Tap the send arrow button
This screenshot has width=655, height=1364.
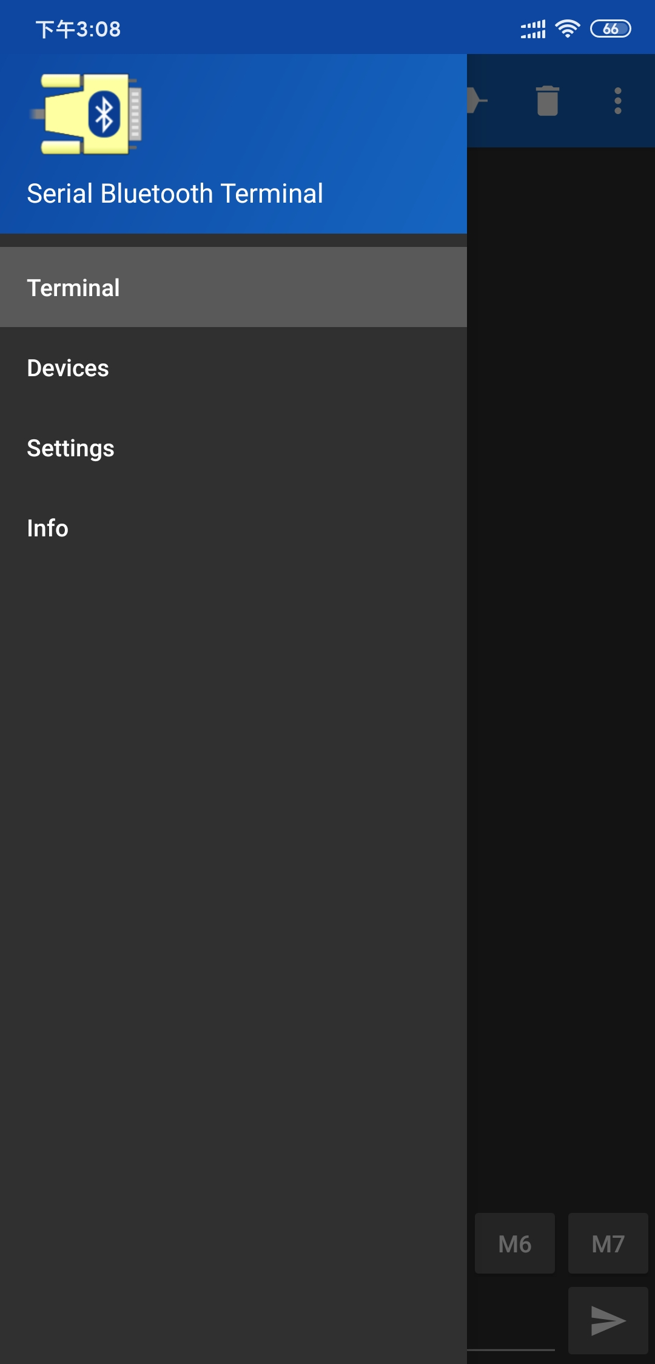pos(608,1320)
